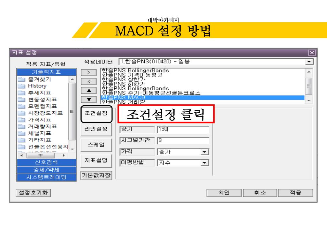Open the 변동성지표 folder
Image resolution: width=327 pixels, height=245 pixels.
pos(37,100)
